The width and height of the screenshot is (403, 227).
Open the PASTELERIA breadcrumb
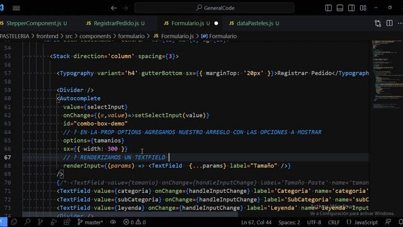click(x=14, y=37)
